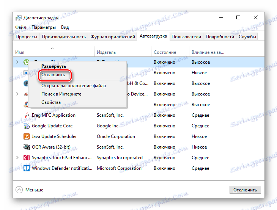Select the Java Update Scheduler row
Image resolution: width=277 pixels, height=210 pixels.
point(138,136)
